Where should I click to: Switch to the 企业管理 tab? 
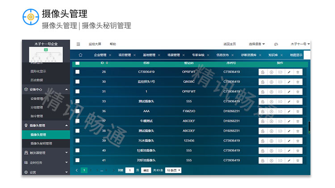coord(100,55)
